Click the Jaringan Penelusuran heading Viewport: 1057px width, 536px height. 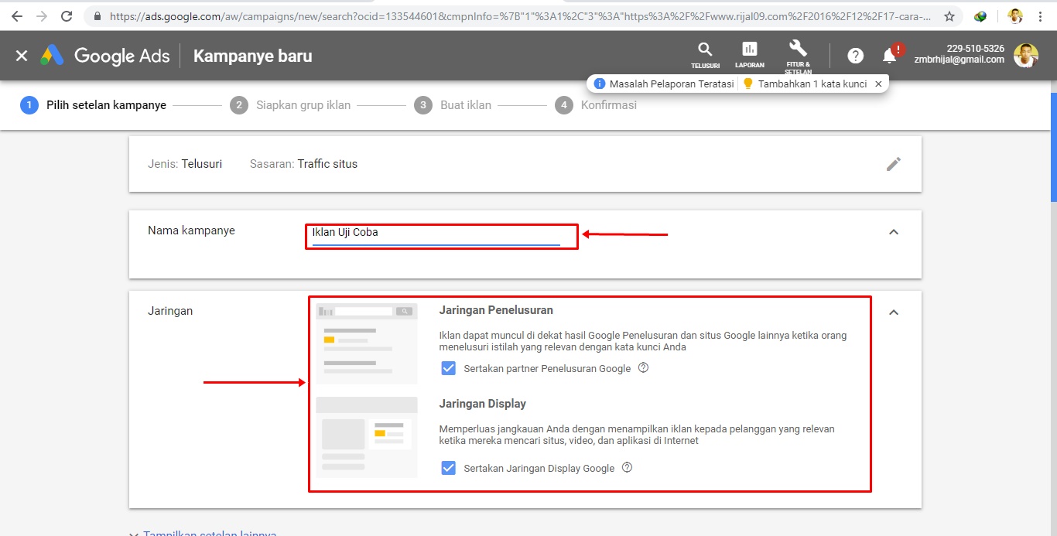pos(496,310)
